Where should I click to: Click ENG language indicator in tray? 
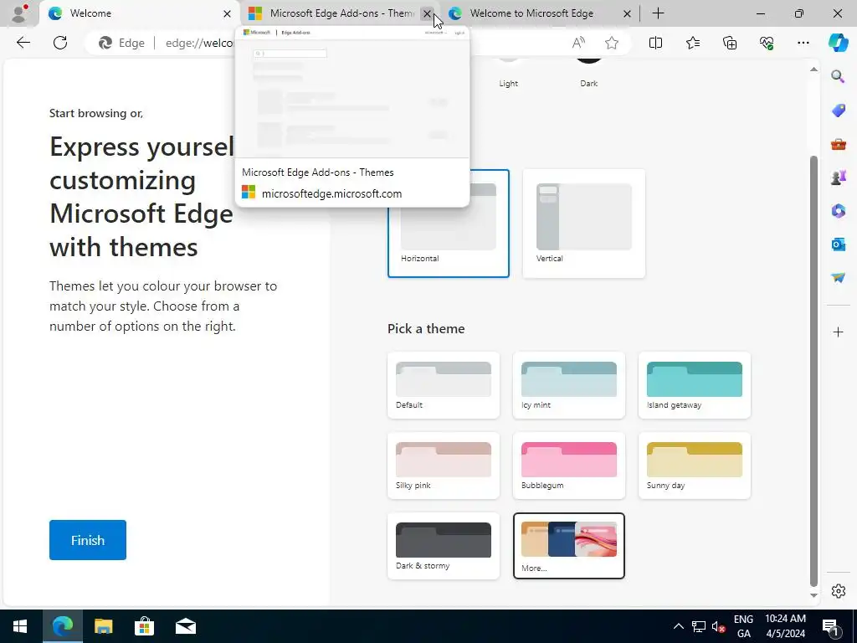[x=743, y=619]
